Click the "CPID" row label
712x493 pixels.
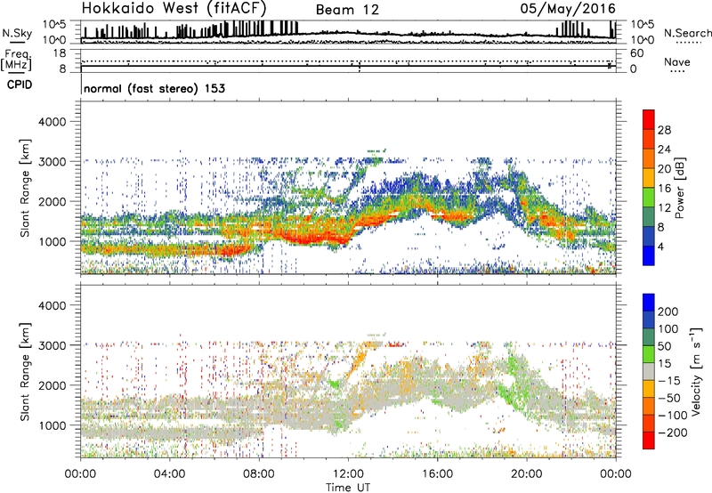(x=20, y=85)
